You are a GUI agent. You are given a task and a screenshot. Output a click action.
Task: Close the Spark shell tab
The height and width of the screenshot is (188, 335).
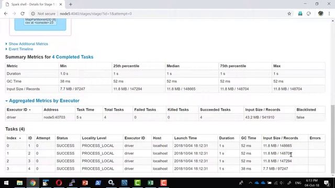click(61, 4)
